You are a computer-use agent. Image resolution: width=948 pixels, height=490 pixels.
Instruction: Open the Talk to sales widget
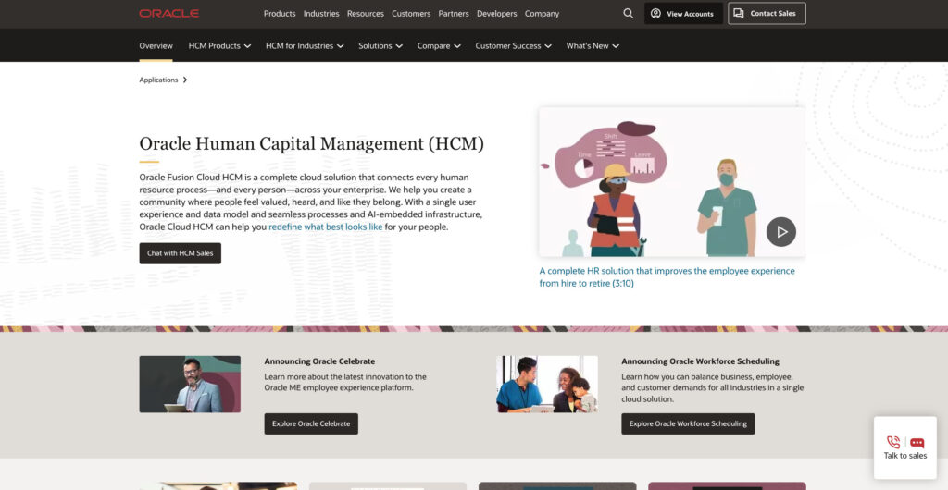pos(904,447)
